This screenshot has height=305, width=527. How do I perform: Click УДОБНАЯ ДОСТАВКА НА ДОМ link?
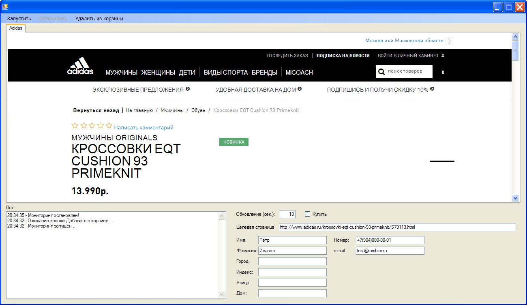coord(256,90)
